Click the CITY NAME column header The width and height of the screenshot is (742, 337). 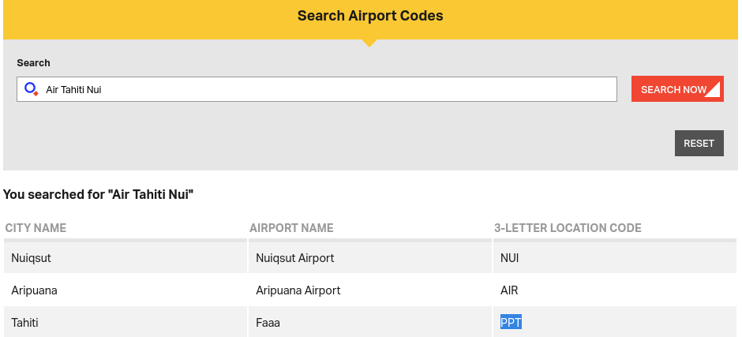[36, 228]
